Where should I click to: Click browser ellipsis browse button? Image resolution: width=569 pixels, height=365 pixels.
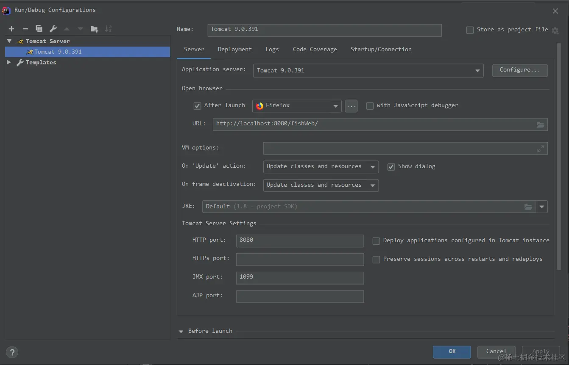351,106
